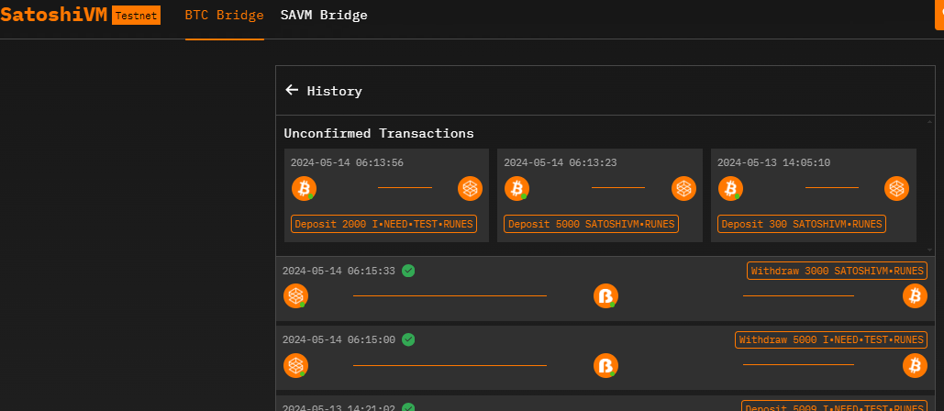Click the History heading text
This screenshot has width=944, height=411.
point(334,92)
